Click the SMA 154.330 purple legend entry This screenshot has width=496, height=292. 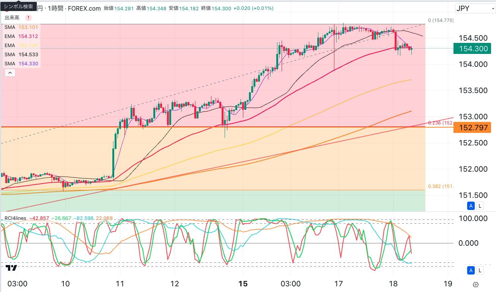point(21,64)
